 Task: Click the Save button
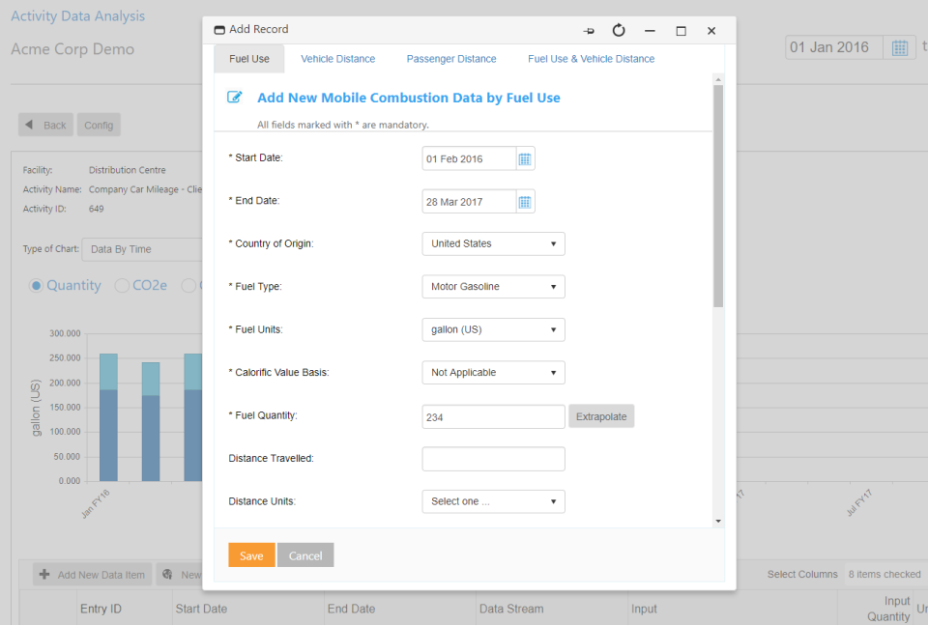tap(251, 555)
